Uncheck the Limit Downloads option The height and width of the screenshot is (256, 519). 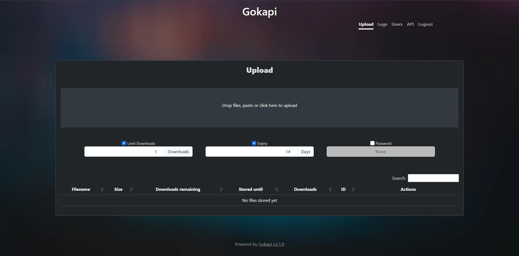coord(124,143)
